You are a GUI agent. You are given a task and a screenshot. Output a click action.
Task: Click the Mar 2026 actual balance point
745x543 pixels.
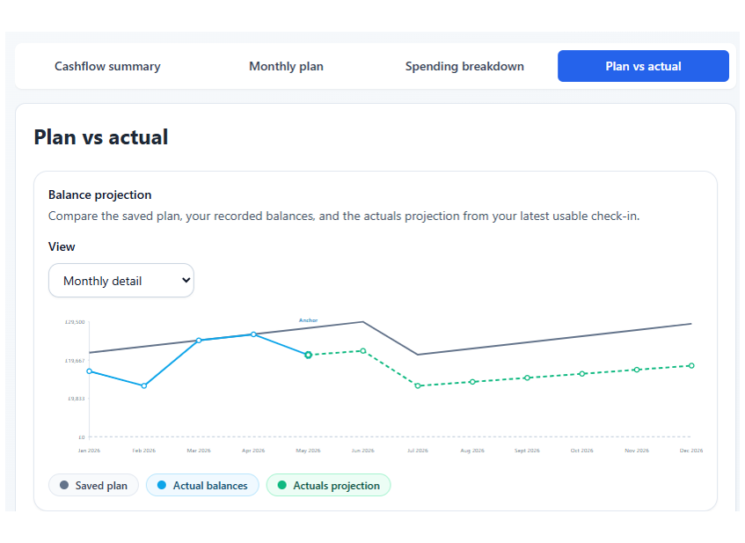tap(199, 341)
